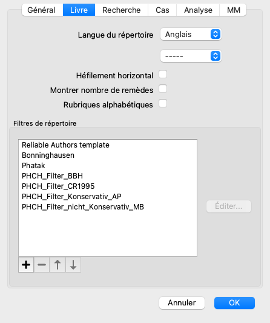This screenshot has height=323, width=270.
Task: Switch to the Général tab
Action: [x=42, y=10]
